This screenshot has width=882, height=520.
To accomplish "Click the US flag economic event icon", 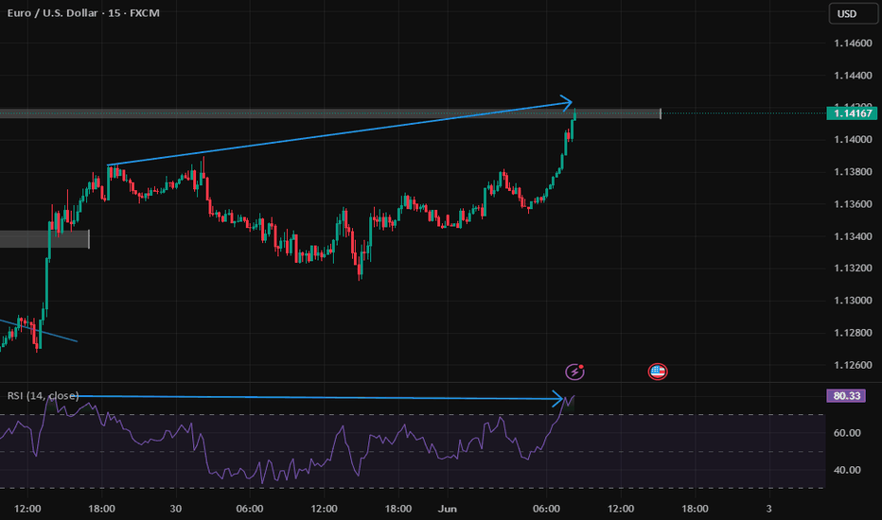I will pyautogui.click(x=658, y=372).
